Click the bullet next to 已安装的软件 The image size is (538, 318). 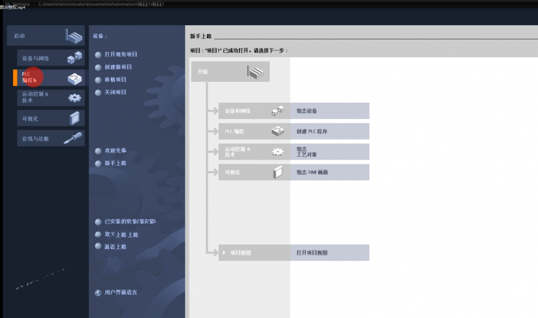(98, 222)
